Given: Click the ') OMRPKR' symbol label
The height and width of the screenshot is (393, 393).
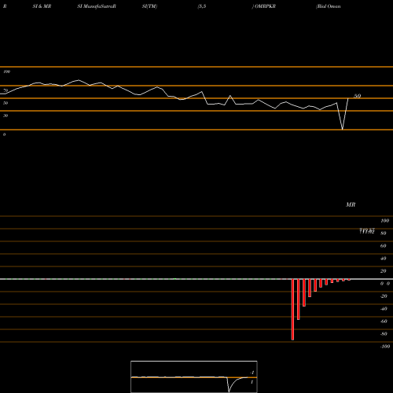Looking at the screenshot, I should pos(264,6).
